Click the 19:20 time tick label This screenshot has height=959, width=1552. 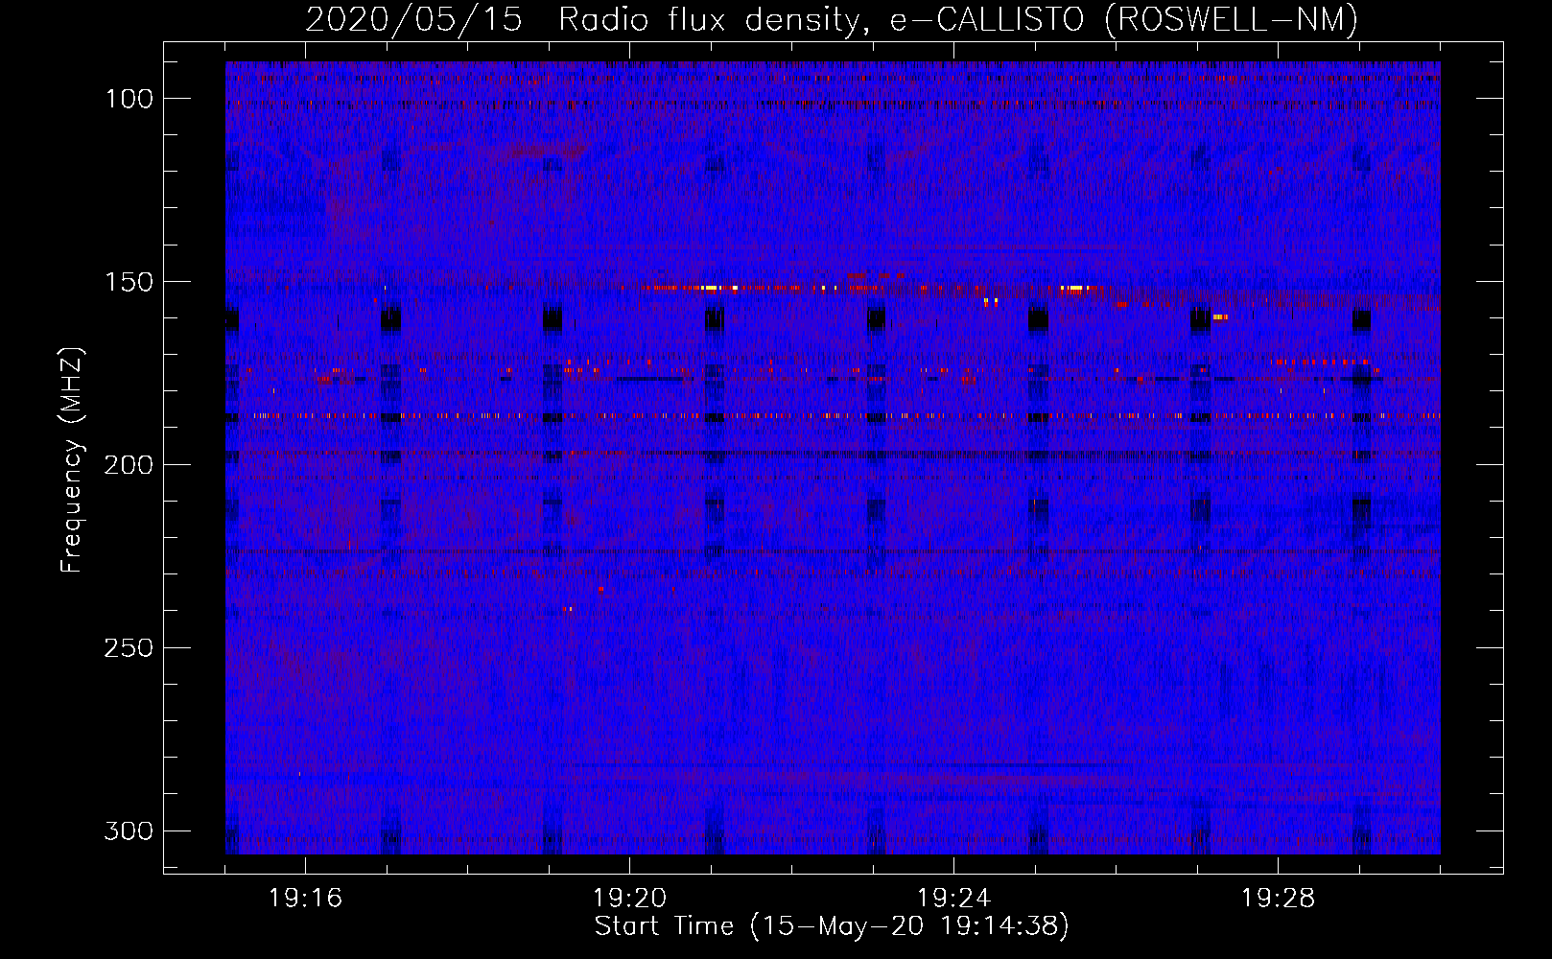[x=629, y=899]
